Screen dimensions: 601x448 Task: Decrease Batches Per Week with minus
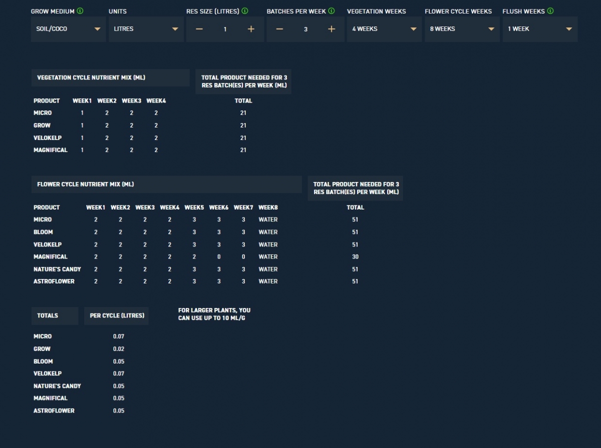[x=279, y=29]
